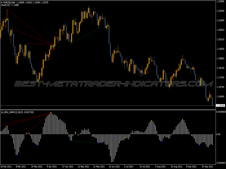Click orange diamond atop the highest OsMA peak
226x169 pixels.
pos(51,112)
